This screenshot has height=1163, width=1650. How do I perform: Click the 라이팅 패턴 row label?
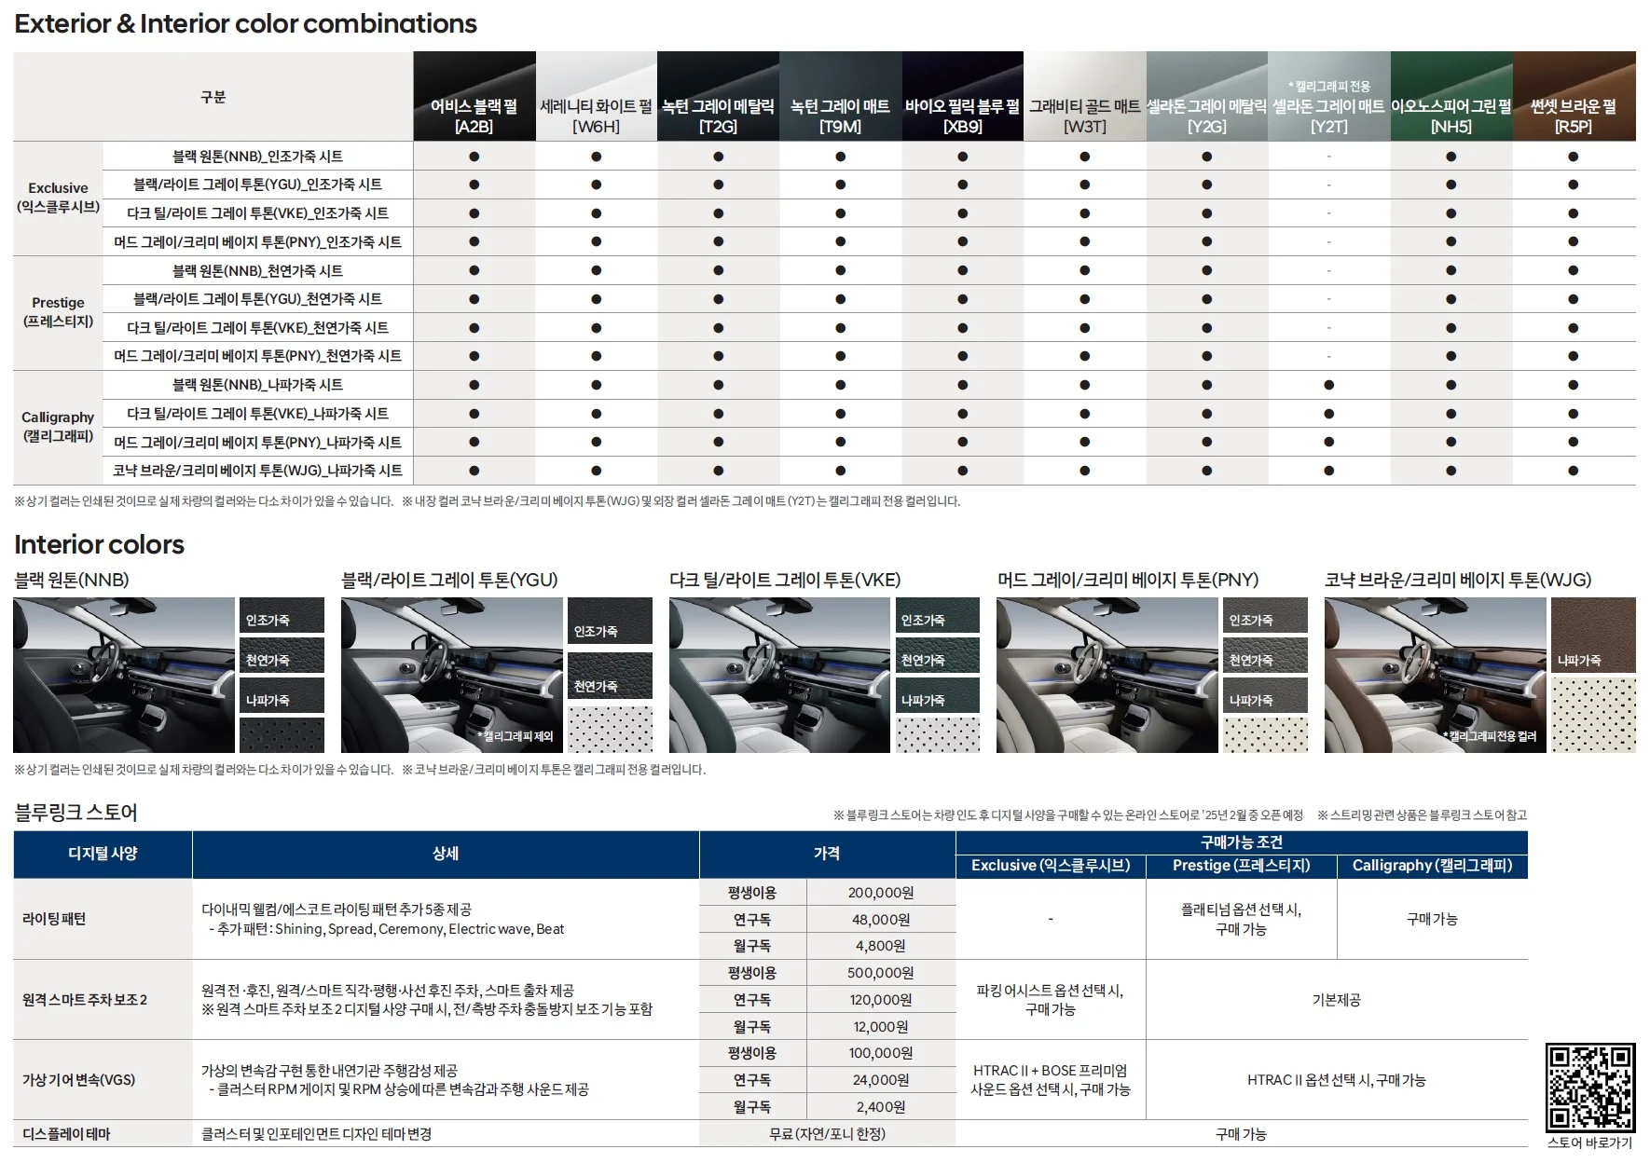54,919
